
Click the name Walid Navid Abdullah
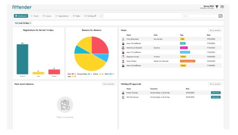pyautogui.click(x=134, y=48)
